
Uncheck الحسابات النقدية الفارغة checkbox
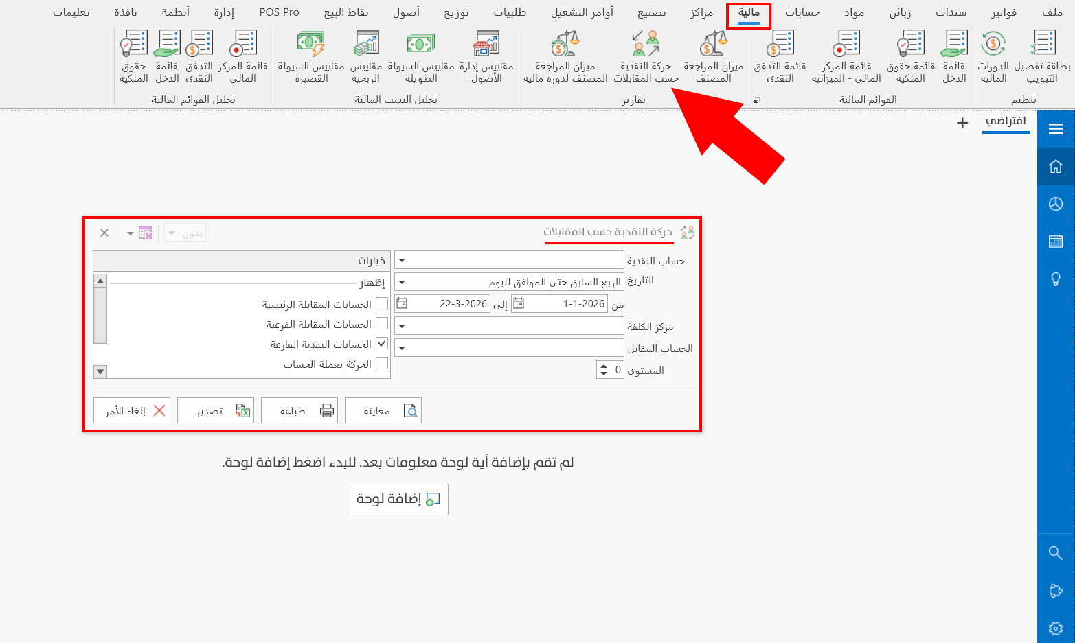tap(382, 344)
